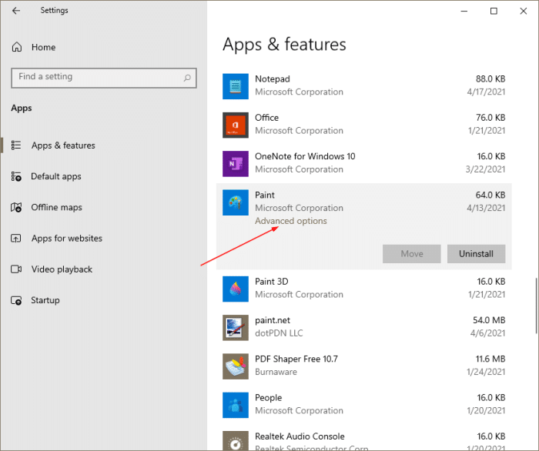Screen dimensions: 539x451
Task: Click the Notepad app icon
Action: pos(236,86)
